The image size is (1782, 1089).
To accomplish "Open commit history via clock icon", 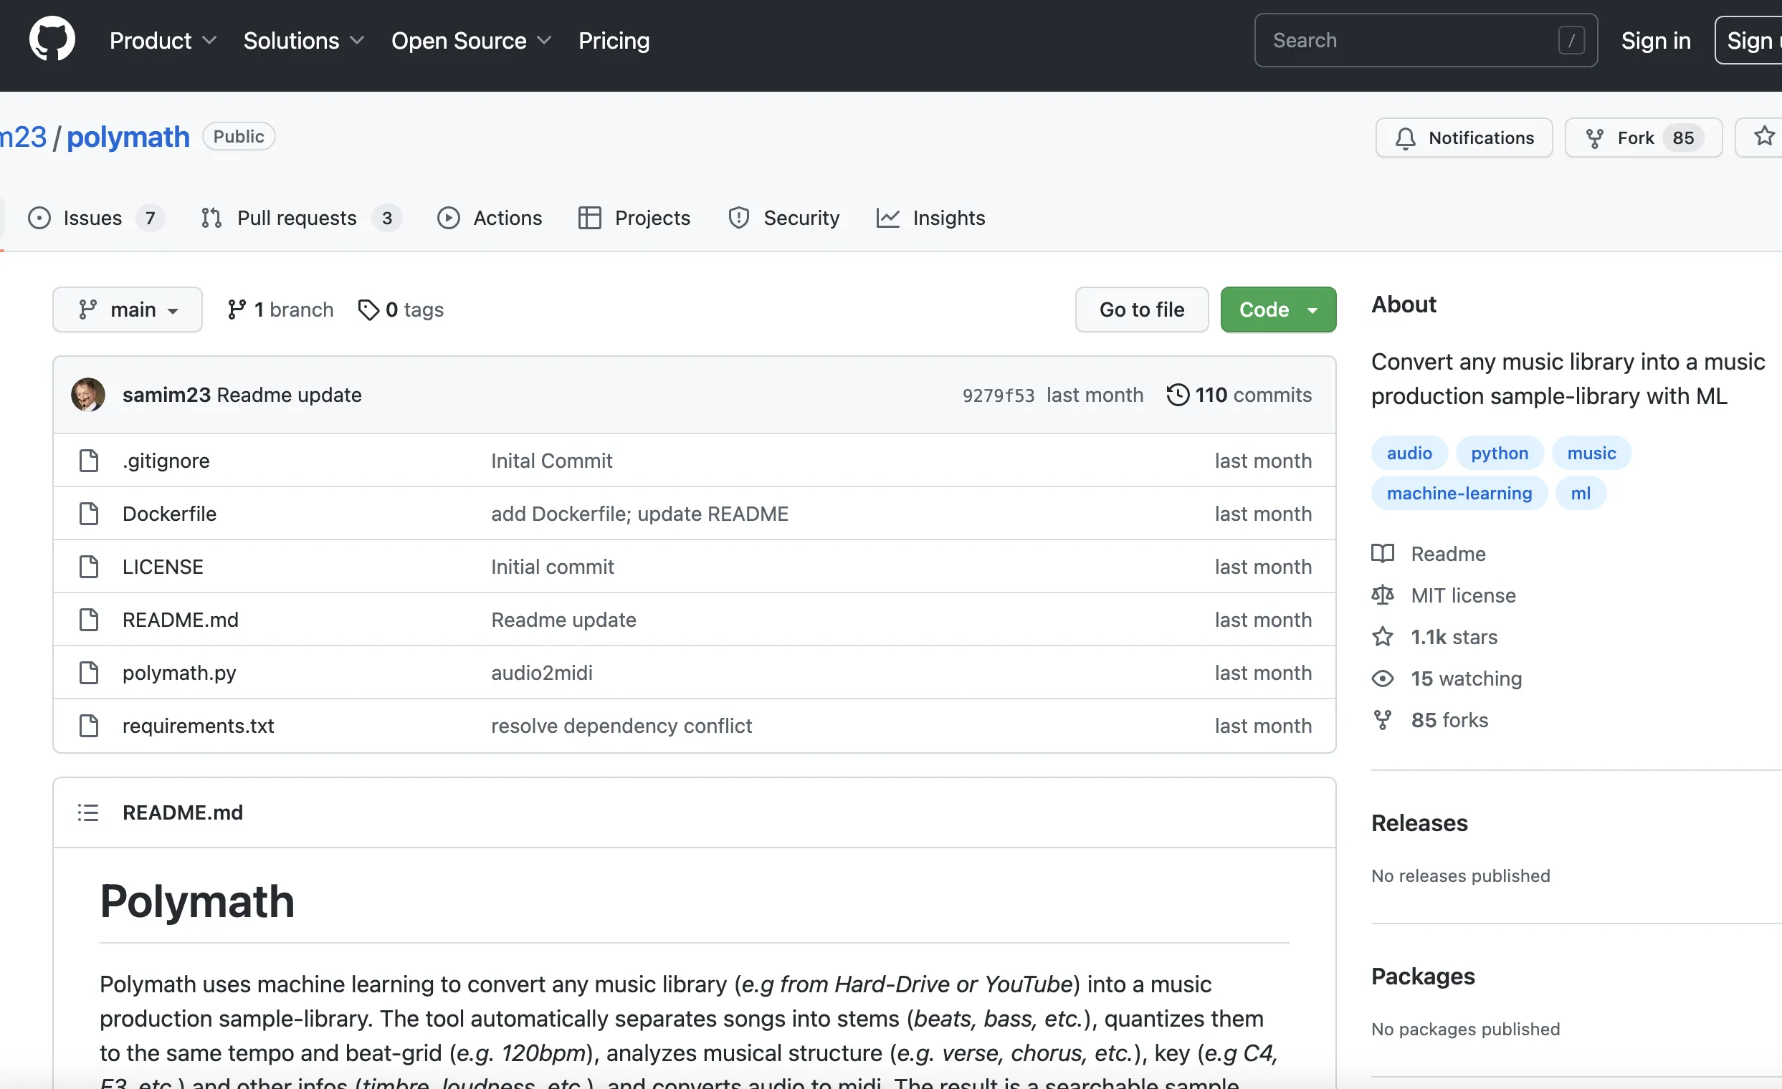I will tap(1178, 395).
